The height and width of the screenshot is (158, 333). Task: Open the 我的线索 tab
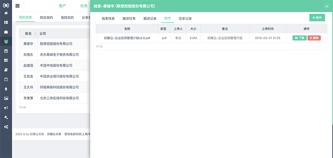[25, 18]
